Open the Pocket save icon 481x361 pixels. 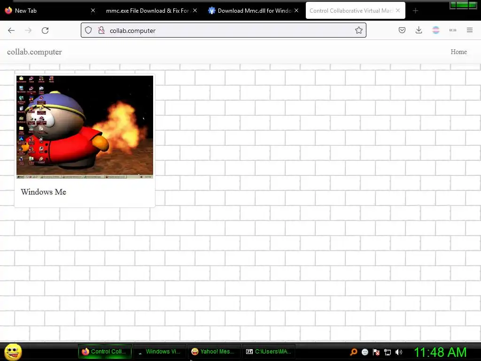(x=402, y=30)
